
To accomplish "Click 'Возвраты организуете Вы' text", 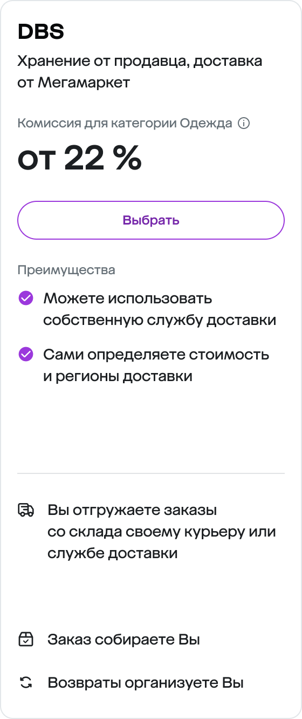I will pyautogui.click(x=146, y=683).
